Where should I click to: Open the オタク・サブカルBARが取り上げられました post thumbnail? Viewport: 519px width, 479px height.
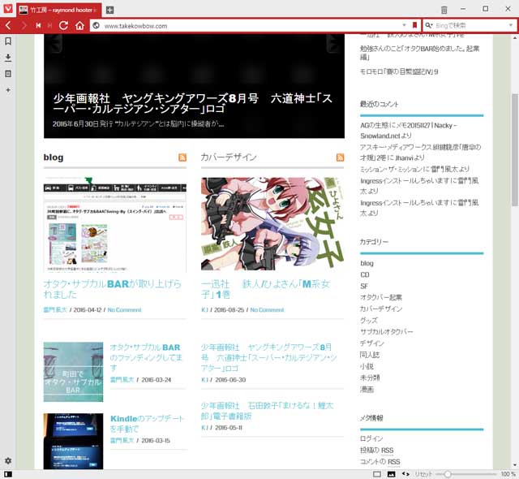coord(115,224)
